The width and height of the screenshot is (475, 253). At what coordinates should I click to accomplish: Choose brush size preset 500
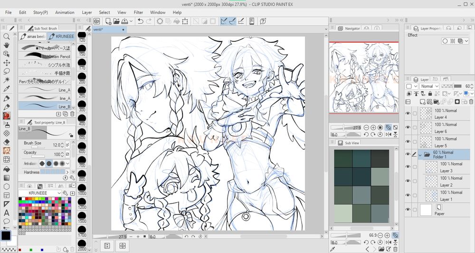pos(82,134)
